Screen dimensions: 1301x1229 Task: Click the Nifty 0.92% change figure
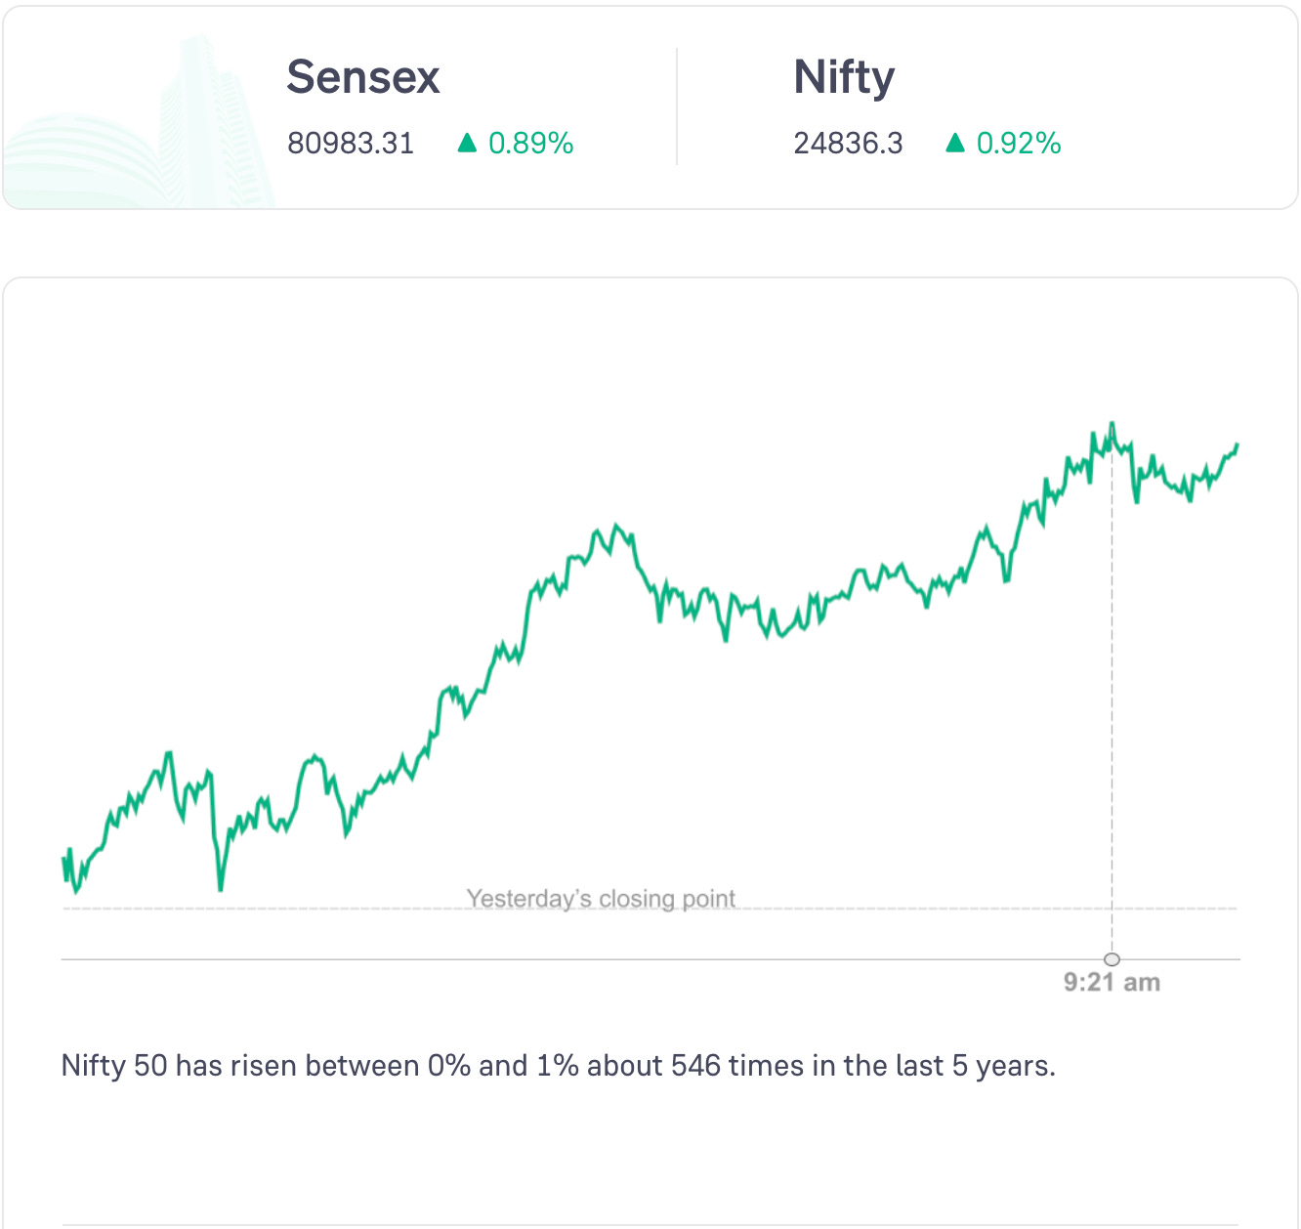pos(1019,144)
